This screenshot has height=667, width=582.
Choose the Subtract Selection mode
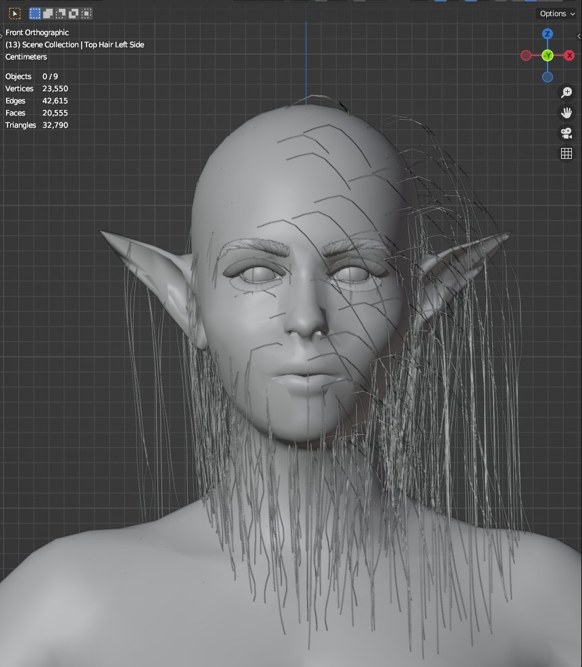pyautogui.click(x=61, y=14)
